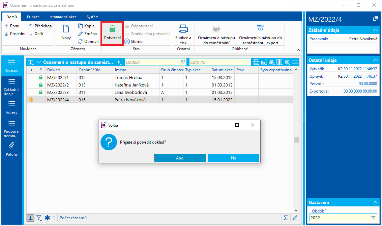
Task: Open Funkce a tisk printer menu
Action: [x=183, y=34]
